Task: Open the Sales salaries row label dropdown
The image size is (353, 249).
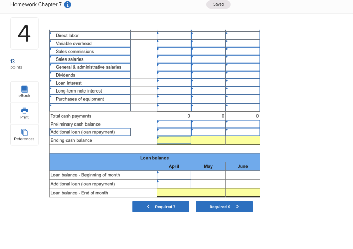Action: pyautogui.click(x=90, y=59)
